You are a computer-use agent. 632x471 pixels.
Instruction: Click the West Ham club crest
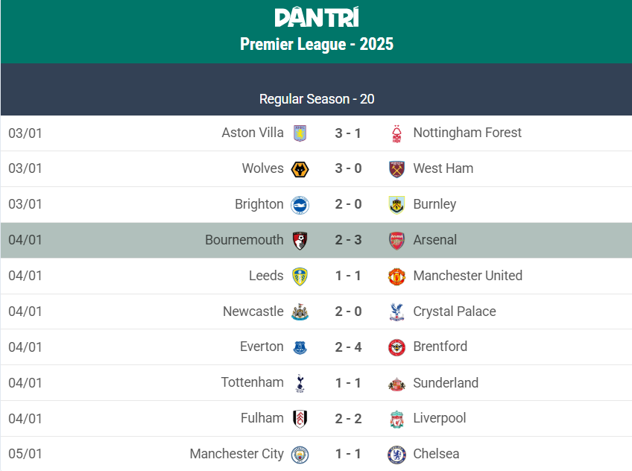point(397,169)
